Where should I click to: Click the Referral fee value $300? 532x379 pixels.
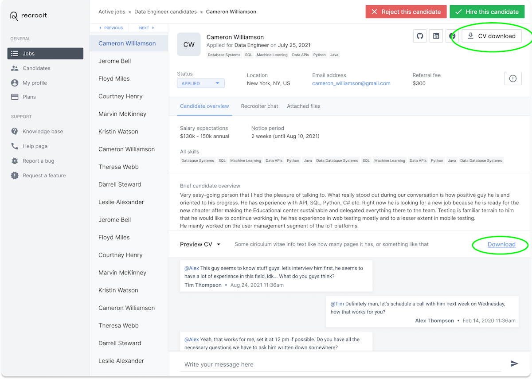[419, 83]
